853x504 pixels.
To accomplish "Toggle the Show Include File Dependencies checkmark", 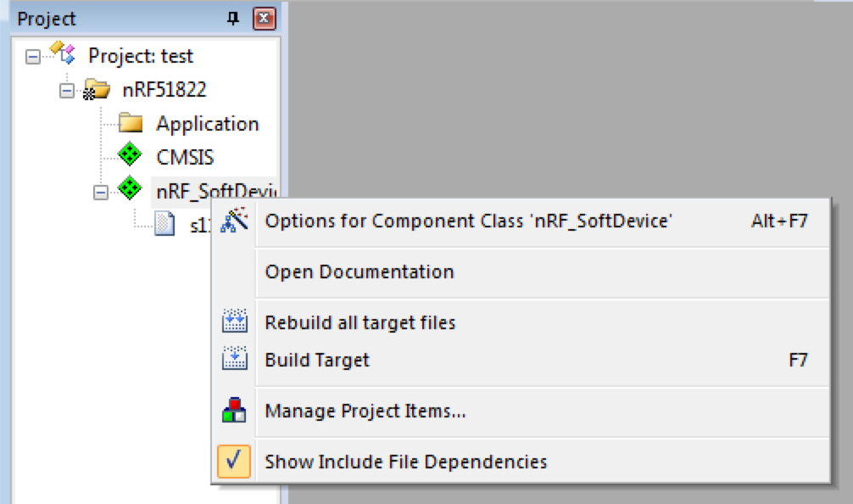I will coord(234,462).
